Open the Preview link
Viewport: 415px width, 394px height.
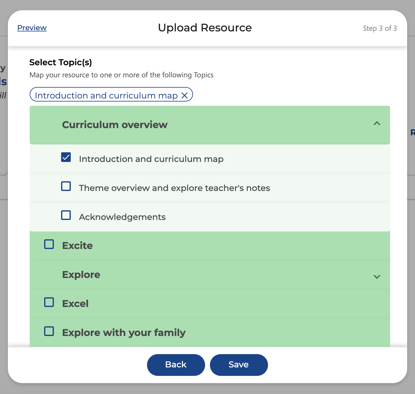coord(32,28)
